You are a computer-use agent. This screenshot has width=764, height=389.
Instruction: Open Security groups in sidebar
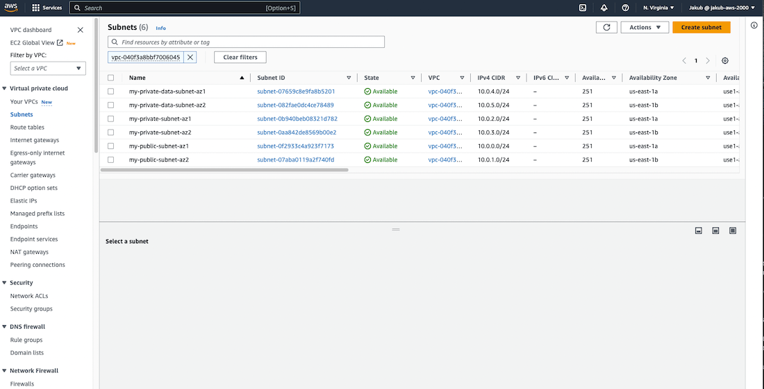point(31,309)
